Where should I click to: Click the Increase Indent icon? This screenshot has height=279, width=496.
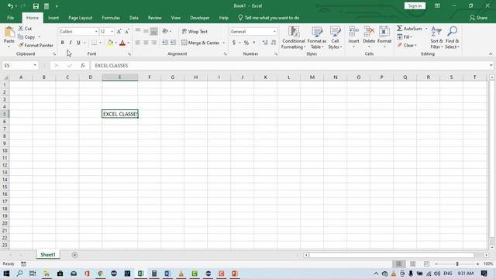click(x=173, y=43)
